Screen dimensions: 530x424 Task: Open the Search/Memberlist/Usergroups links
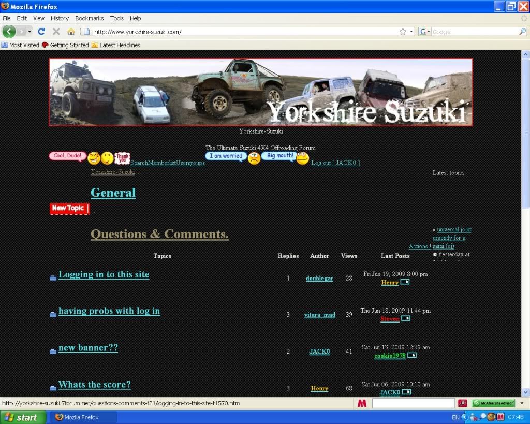click(x=167, y=163)
